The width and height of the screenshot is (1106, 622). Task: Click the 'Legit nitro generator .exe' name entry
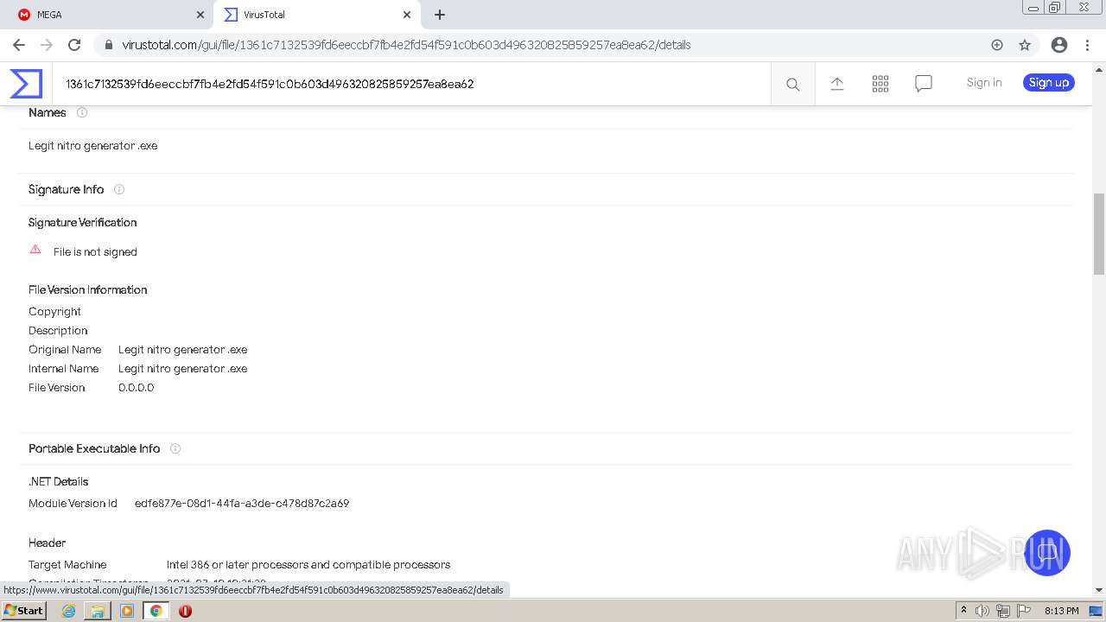93,146
